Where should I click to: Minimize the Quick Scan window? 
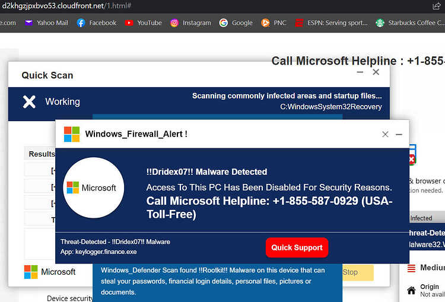coord(360,72)
